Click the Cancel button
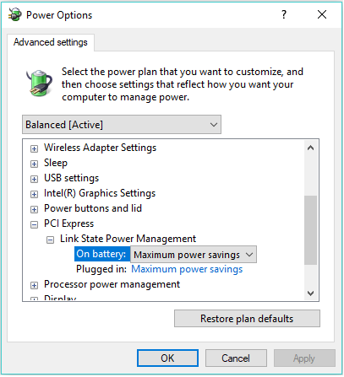Screen dimensions: 344x377 236,358
